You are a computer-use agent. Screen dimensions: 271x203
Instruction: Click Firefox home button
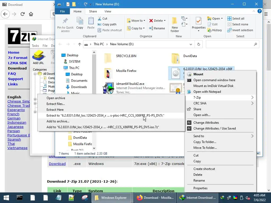31,14
